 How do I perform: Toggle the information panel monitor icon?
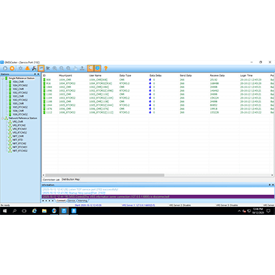[x=97, y=68]
